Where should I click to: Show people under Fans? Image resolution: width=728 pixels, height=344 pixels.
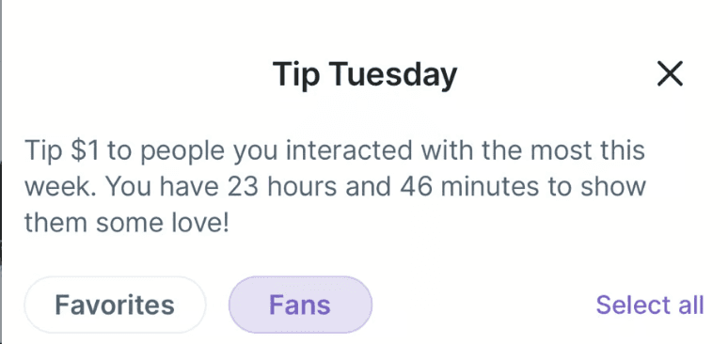[300, 305]
